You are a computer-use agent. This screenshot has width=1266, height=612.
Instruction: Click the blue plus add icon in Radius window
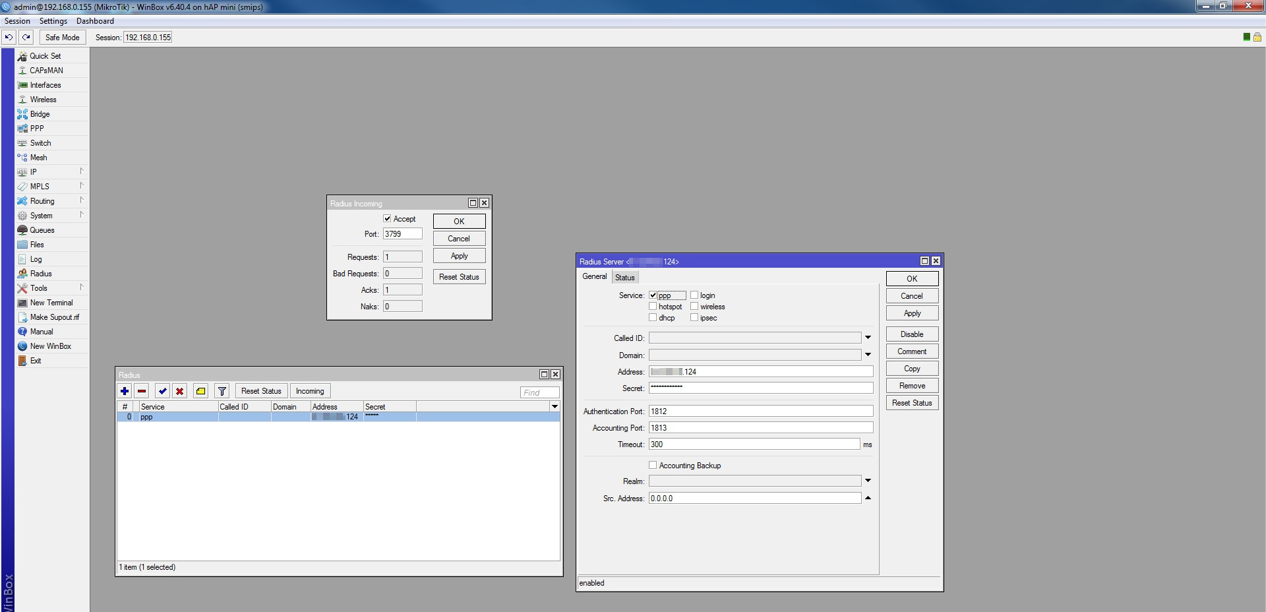click(125, 391)
